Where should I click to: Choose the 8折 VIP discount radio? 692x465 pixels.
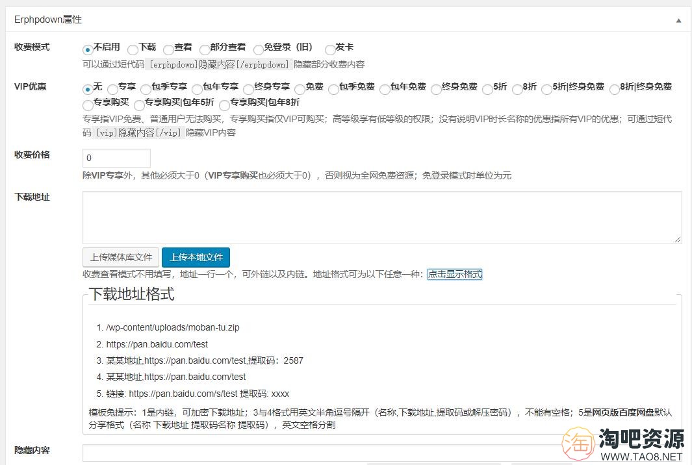click(517, 89)
